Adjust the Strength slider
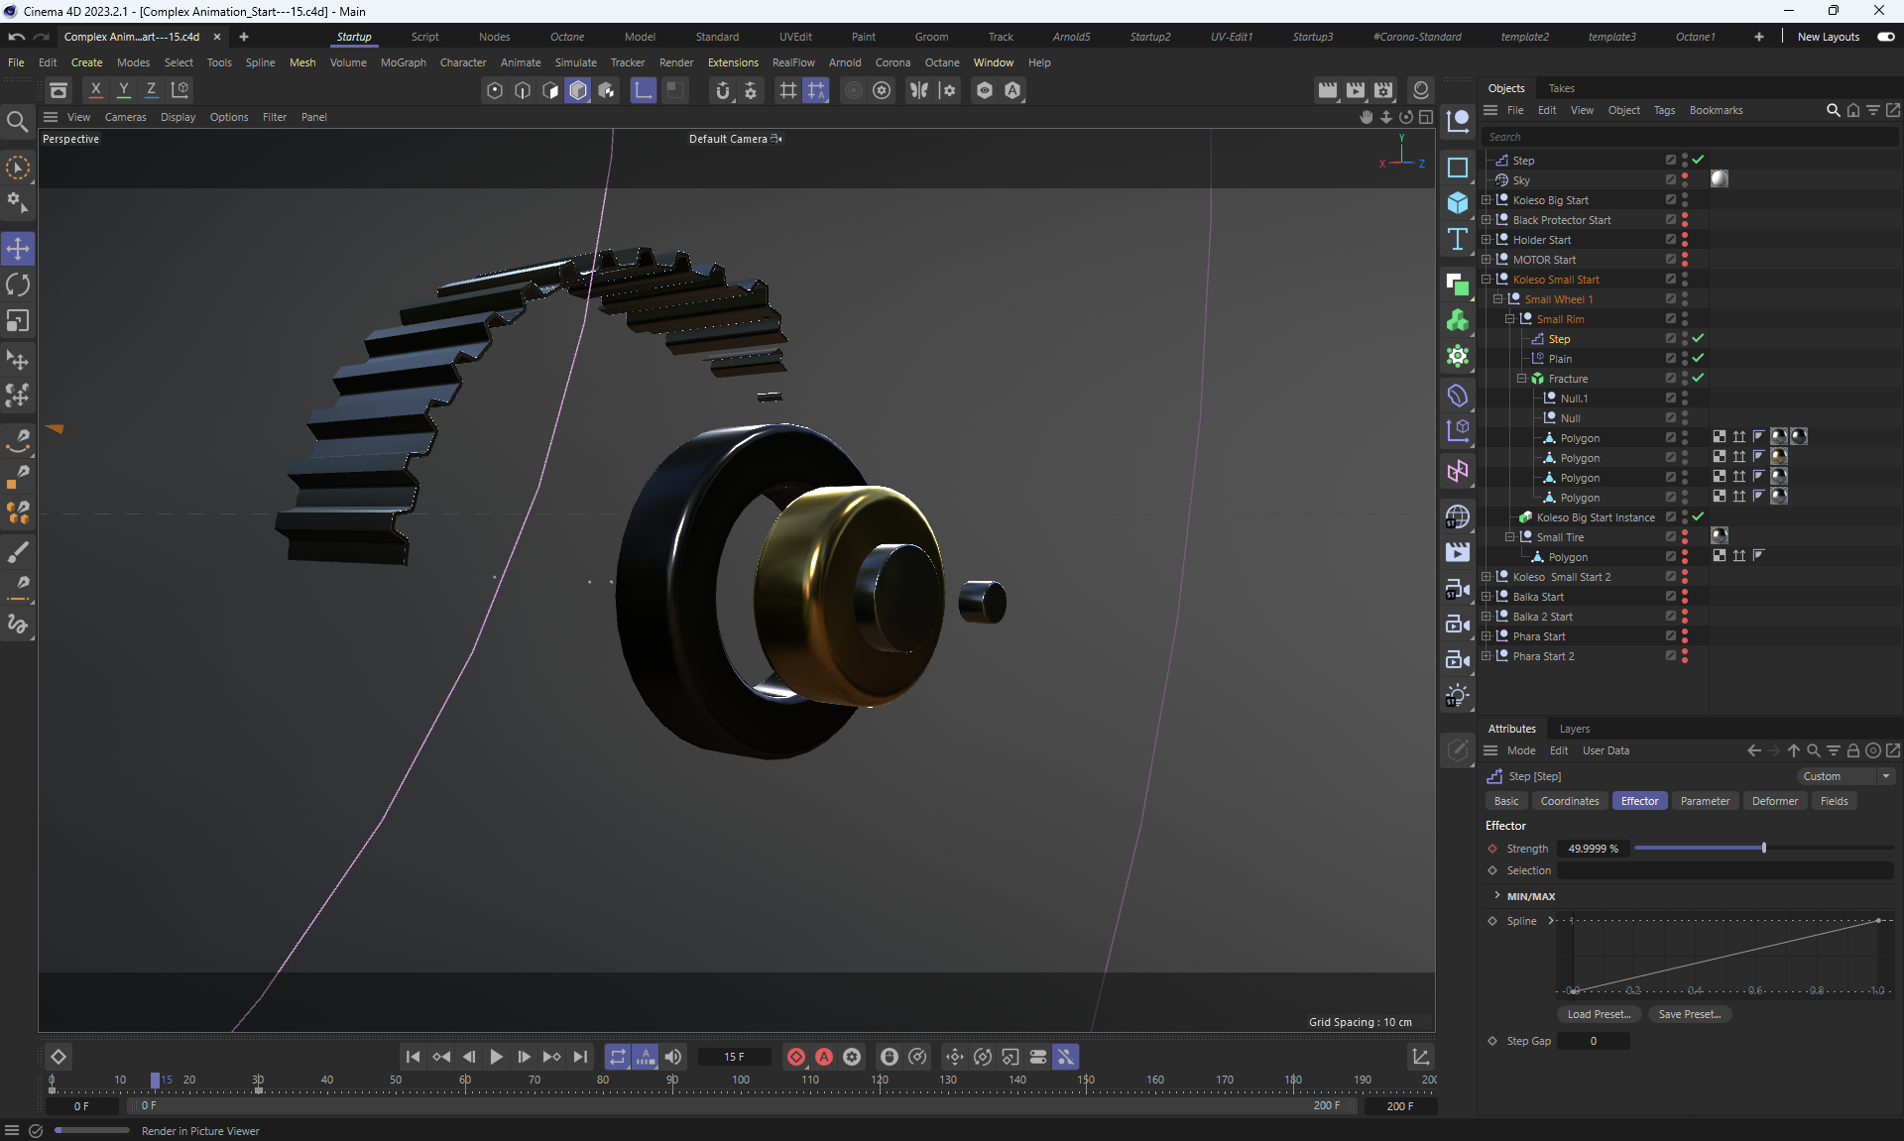 coord(1763,849)
